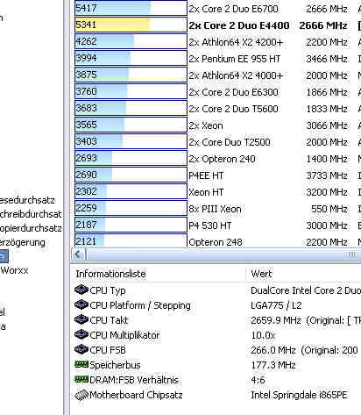This screenshot has height=415, width=361.
Task: Select the 2x Pentium EE 955 HT row
Action: pos(217,59)
